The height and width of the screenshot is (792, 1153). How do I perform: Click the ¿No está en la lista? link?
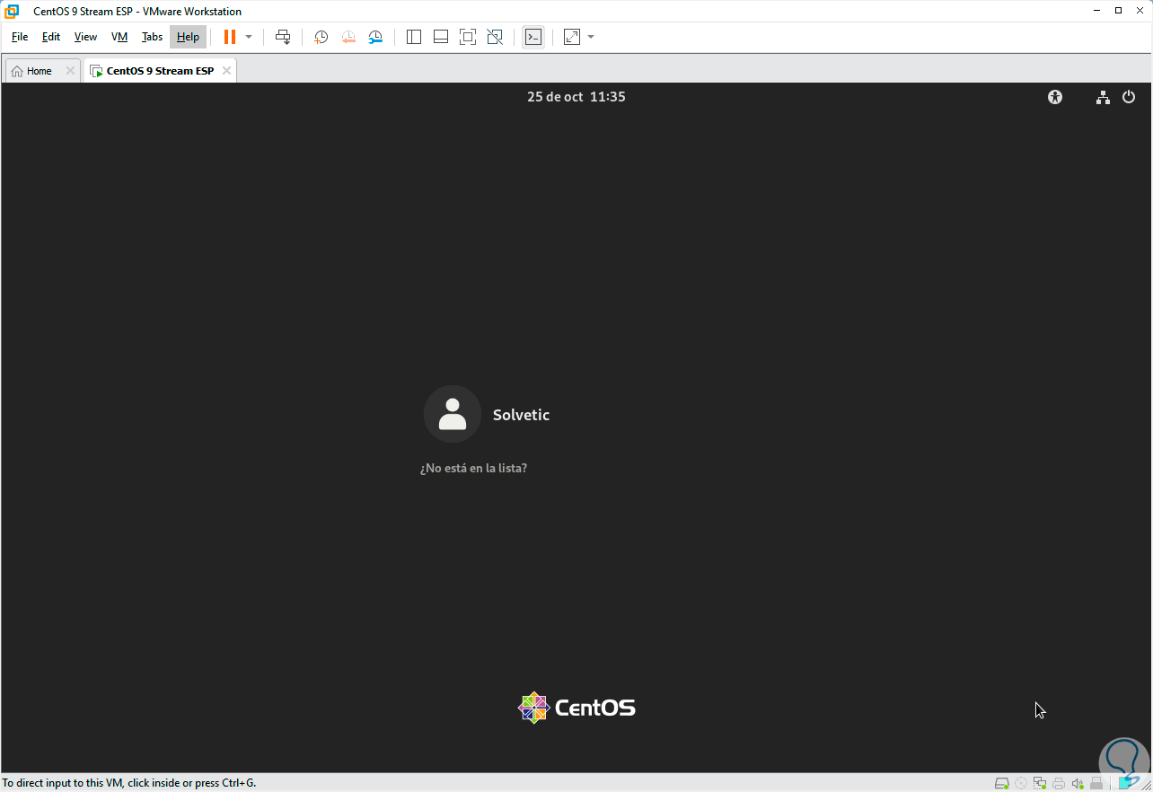[x=473, y=468]
